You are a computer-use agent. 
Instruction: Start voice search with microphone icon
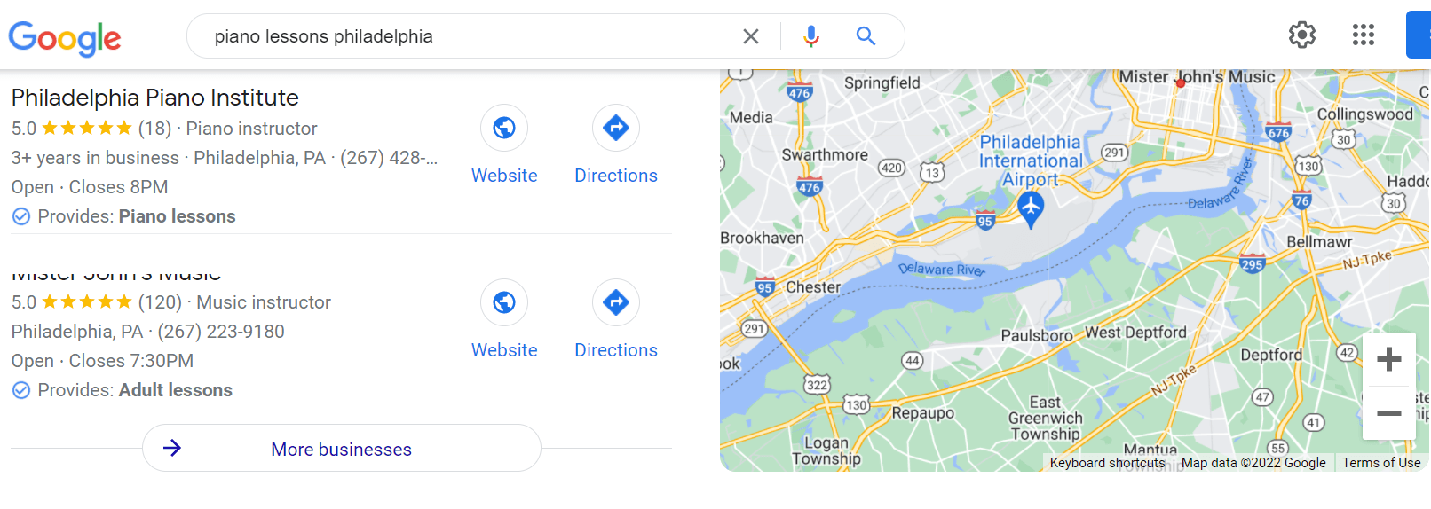tap(810, 36)
